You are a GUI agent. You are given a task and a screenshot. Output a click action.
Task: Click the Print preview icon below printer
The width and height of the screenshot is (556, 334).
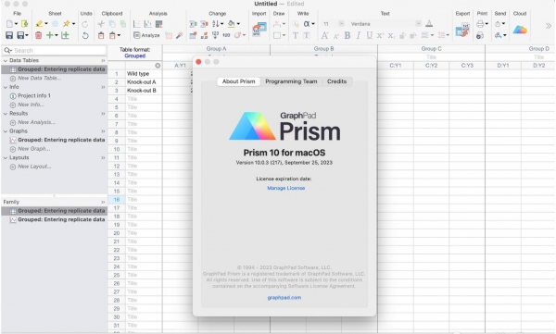480,35
